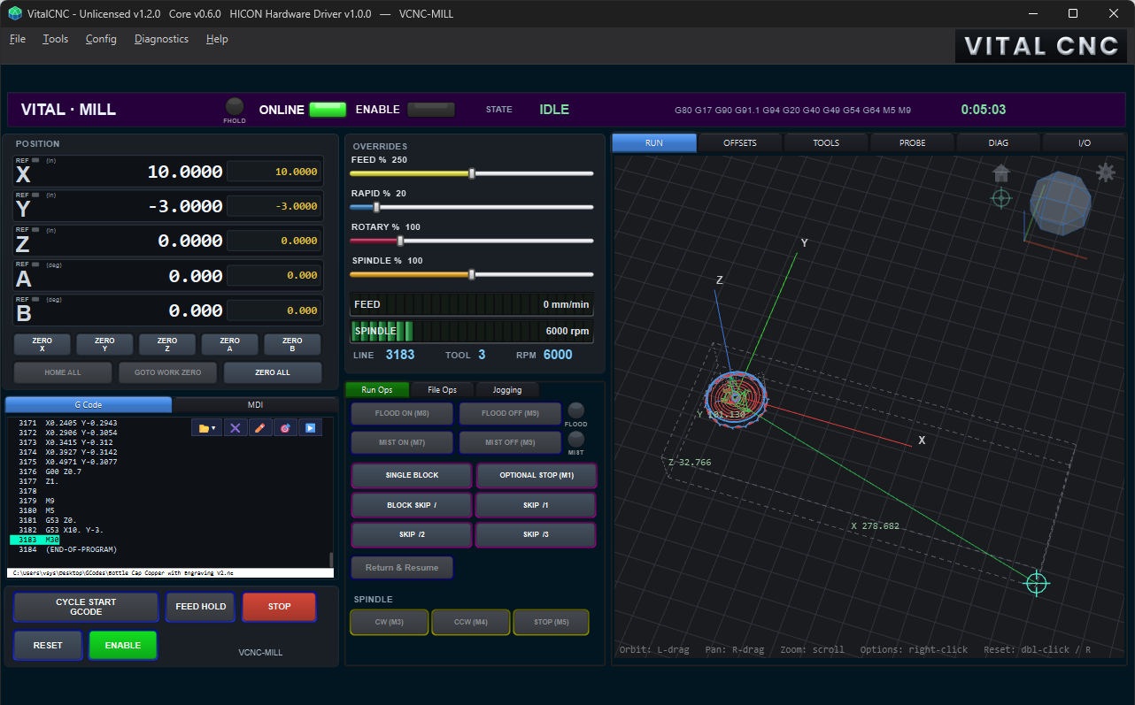Click the blue play icon in G-code toolbar
The image size is (1135, 705).
tap(310, 428)
